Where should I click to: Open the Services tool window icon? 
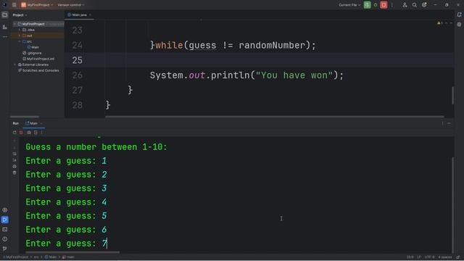point(5,210)
